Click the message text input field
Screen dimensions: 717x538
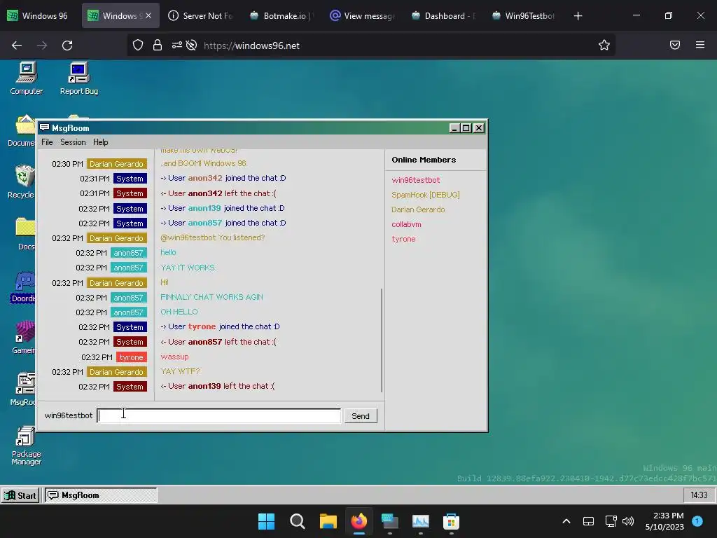(219, 416)
